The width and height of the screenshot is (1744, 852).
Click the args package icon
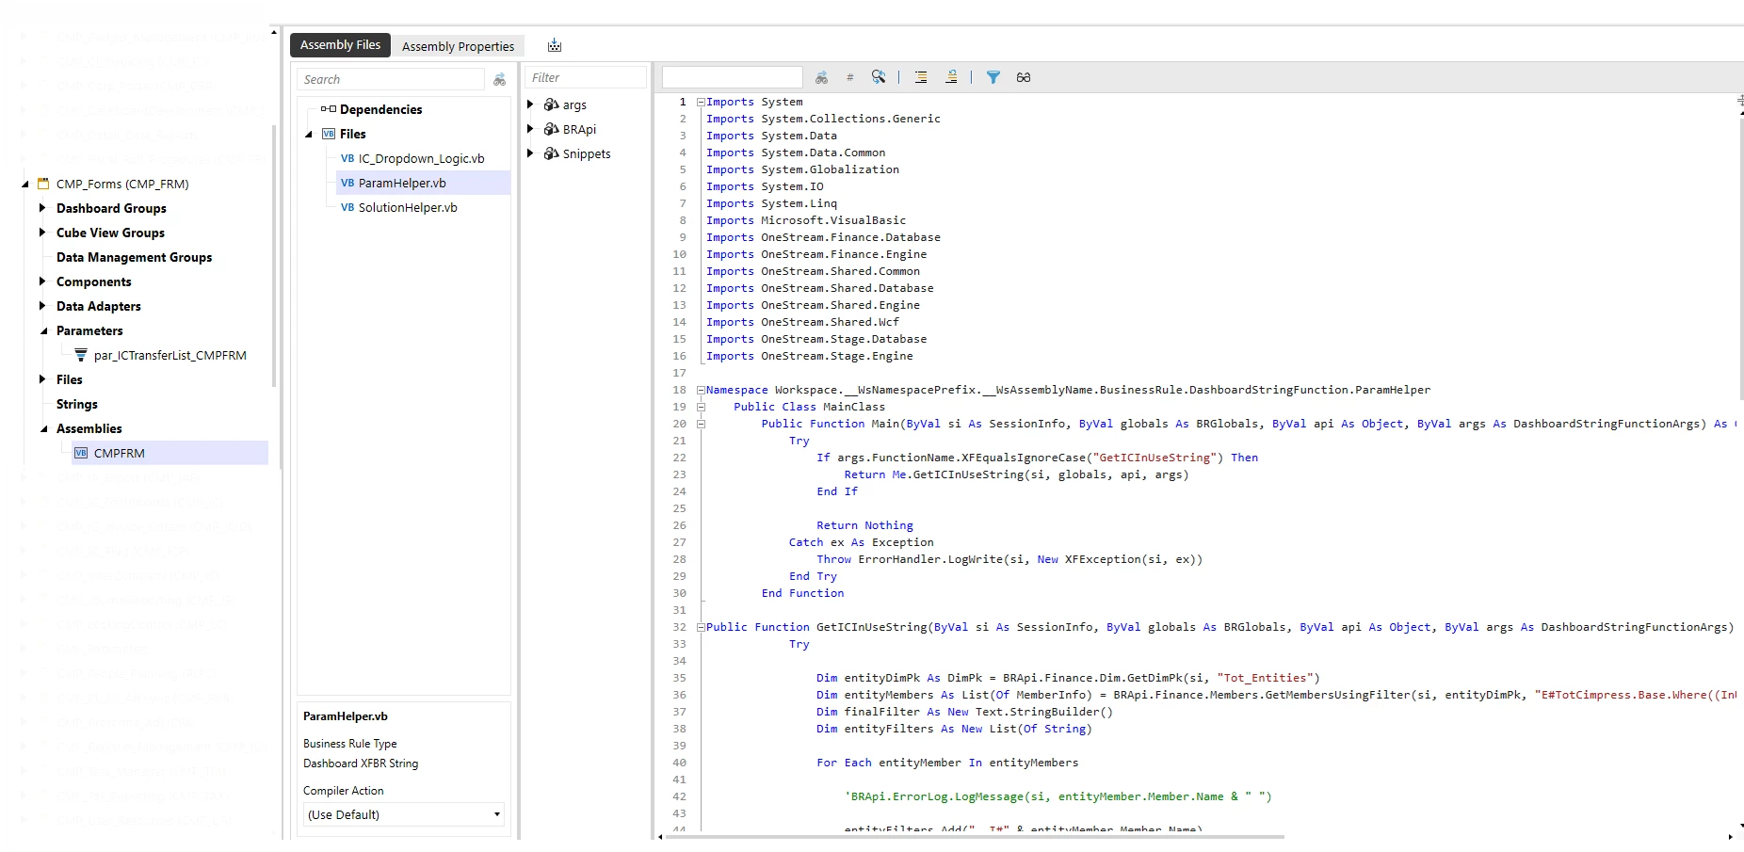tap(551, 104)
